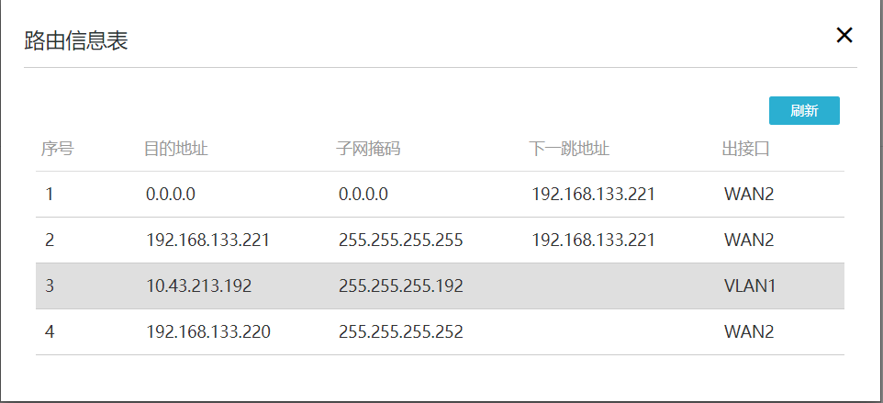Close the 路由信息表 dialog
The image size is (883, 403).
[844, 36]
